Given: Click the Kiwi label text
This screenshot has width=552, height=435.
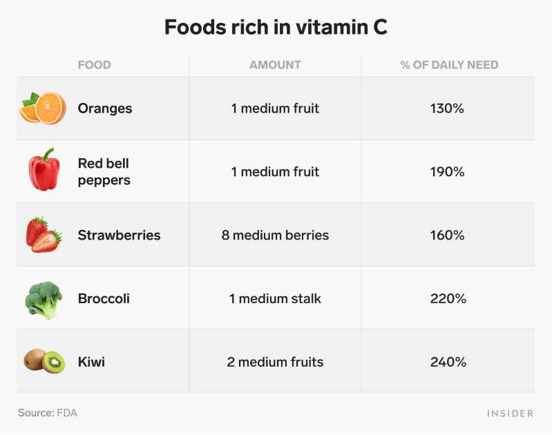Looking at the screenshot, I should click(x=91, y=362).
